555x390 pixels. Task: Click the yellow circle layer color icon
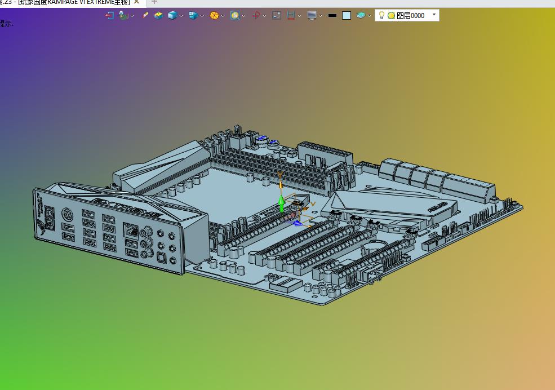click(391, 16)
